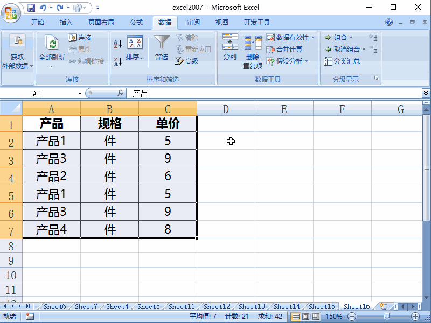Open Excel Help
The height and width of the screenshot is (323, 431).
389,22
